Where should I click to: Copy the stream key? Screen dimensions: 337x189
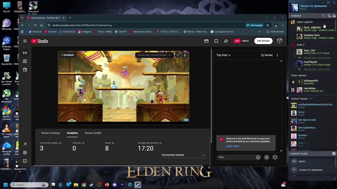point(185,55)
